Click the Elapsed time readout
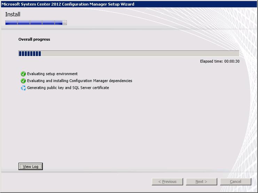258x193 pixels. (219, 61)
